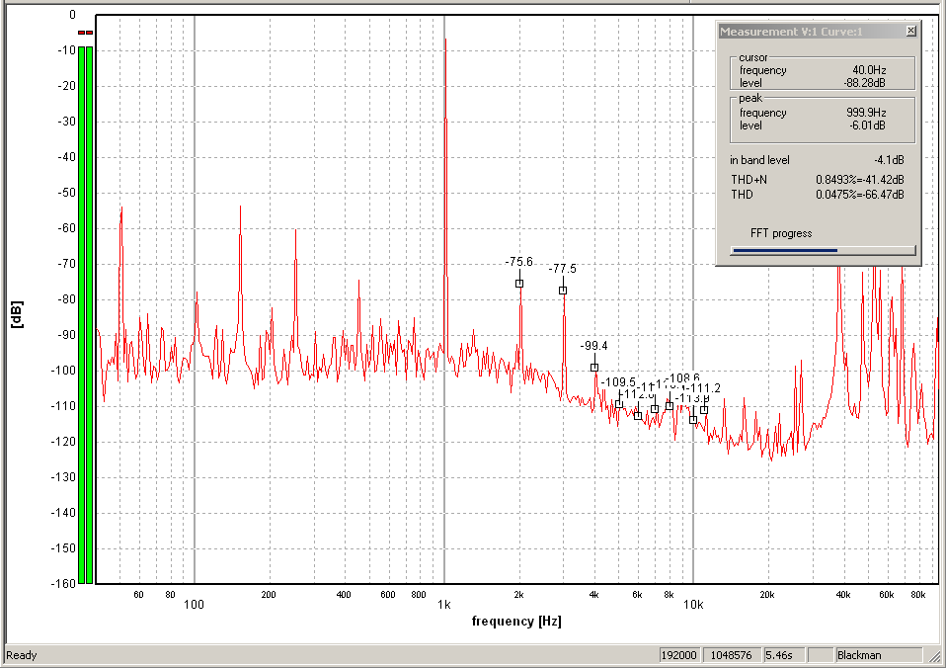Click the left green level meter
This screenshot has width=946, height=668.
pos(82,314)
